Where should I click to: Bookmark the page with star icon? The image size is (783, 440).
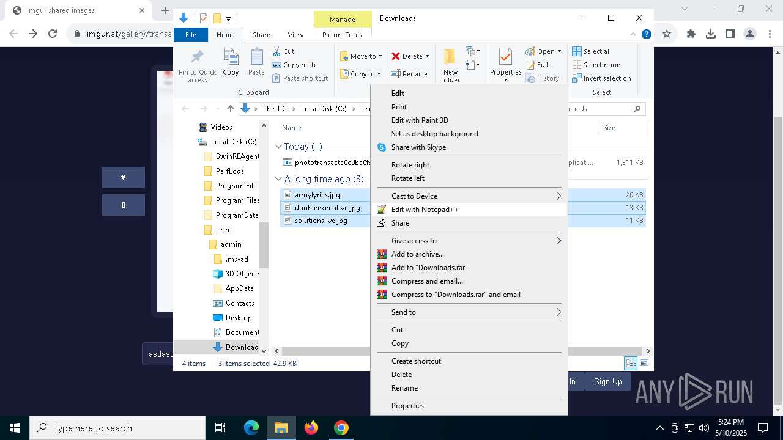667,34
